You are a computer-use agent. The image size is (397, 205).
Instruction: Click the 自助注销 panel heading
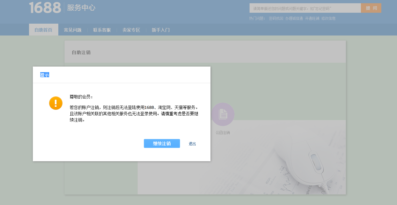[x=81, y=52]
